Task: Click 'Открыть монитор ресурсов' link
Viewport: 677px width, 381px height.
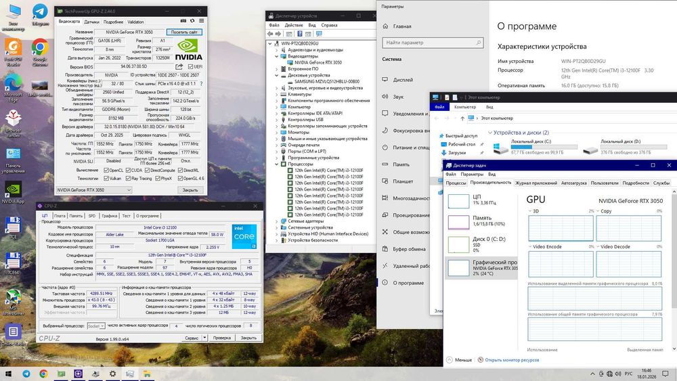Action: 512,360
